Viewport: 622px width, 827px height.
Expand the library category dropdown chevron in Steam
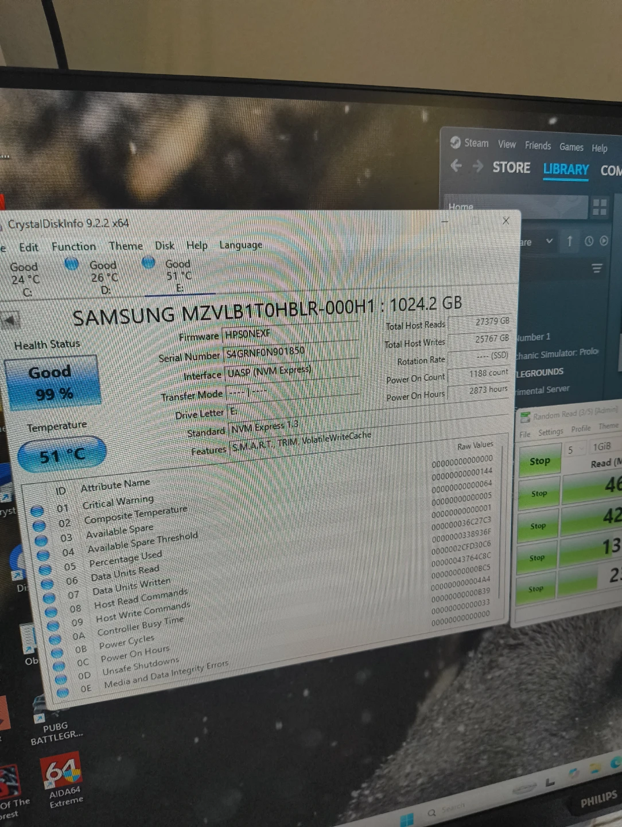(x=549, y=241)
